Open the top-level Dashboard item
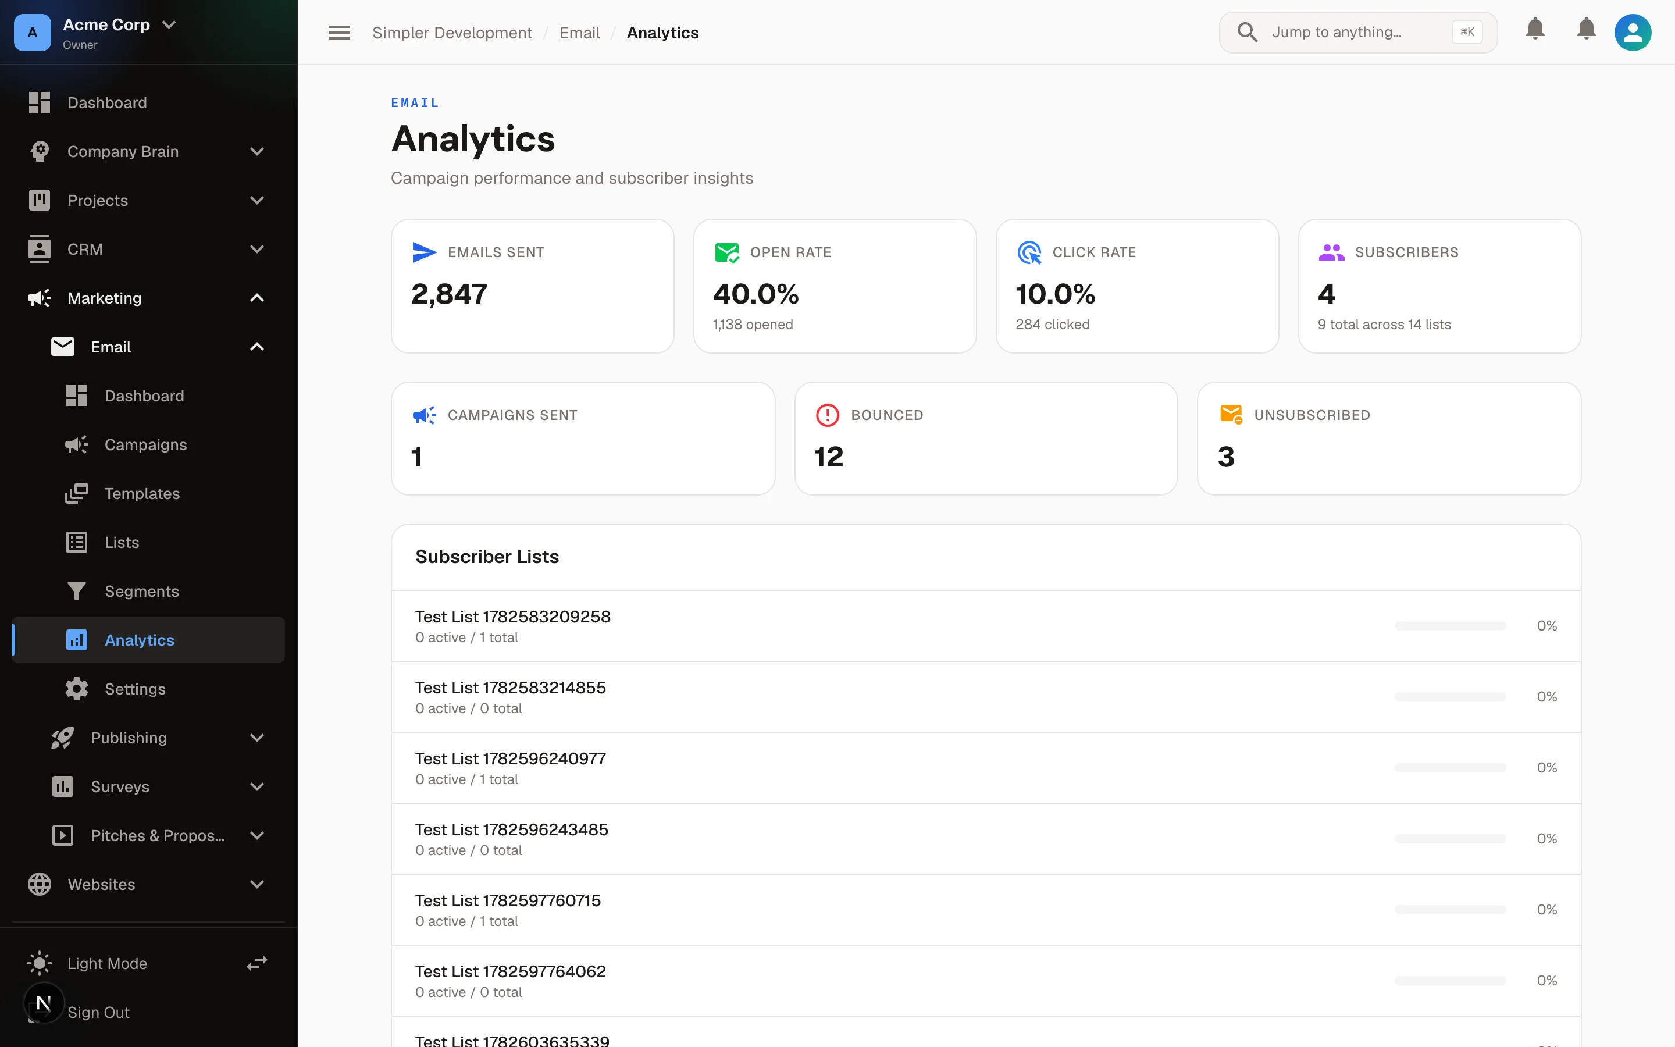Viewport: 1675px width, 1047px height. [x=148, y=102]
